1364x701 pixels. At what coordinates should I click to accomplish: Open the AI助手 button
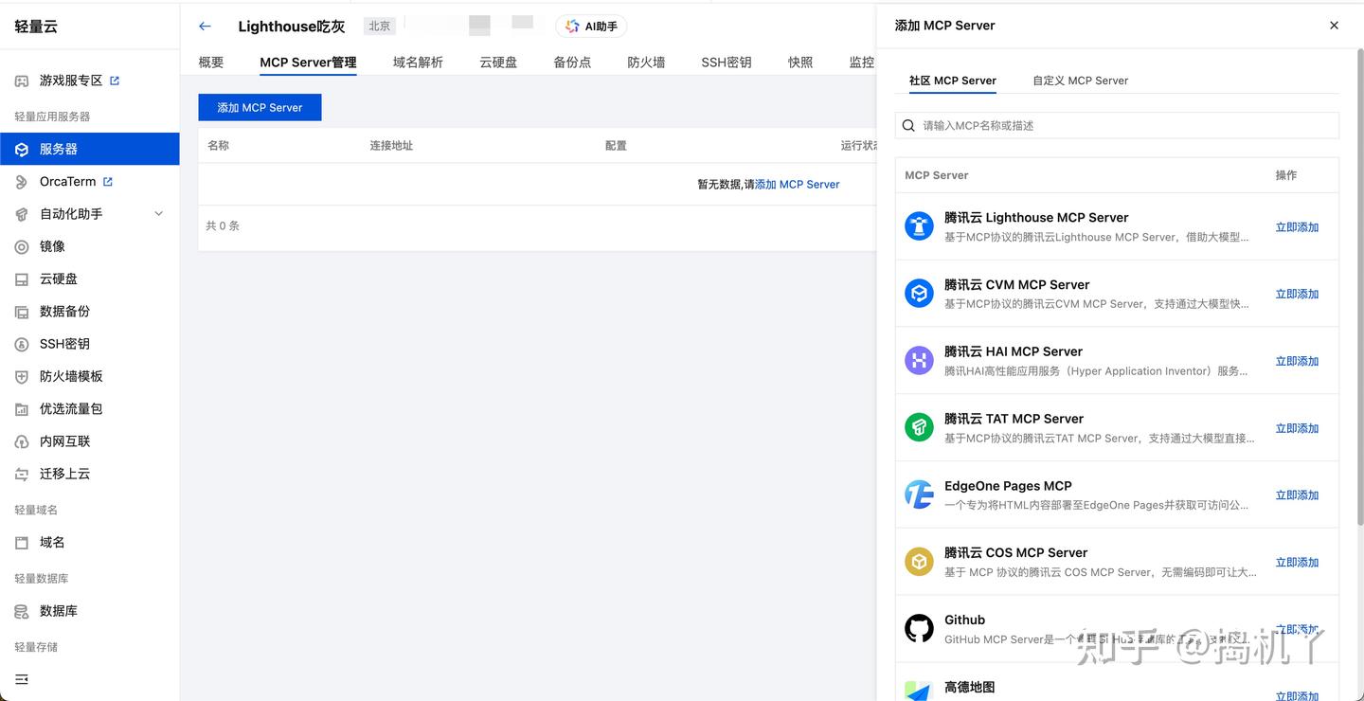point(591,27)
